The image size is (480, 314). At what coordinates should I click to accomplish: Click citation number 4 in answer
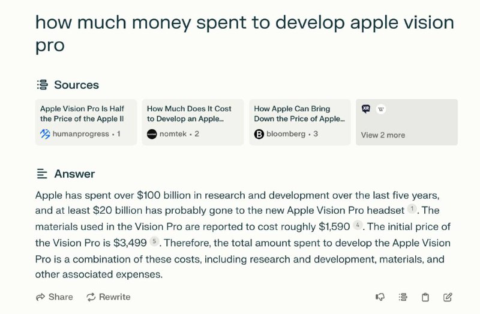click(358, 225)
